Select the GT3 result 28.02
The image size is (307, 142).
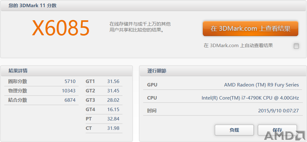tap(113, 100)
